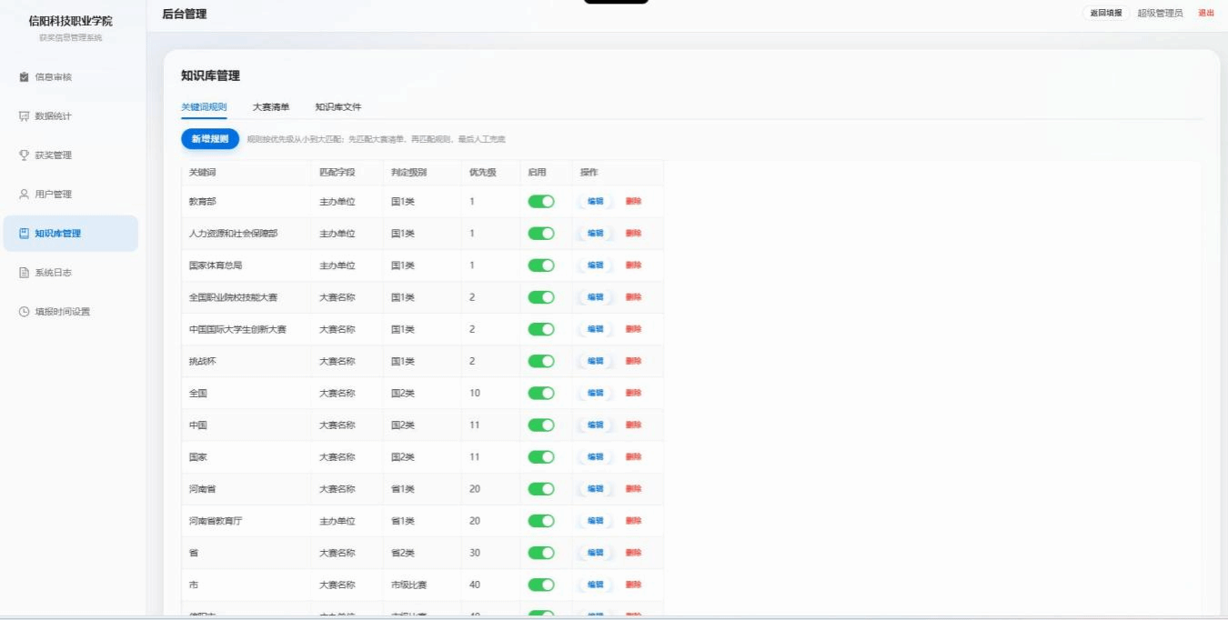Click the red 退出 logout link

point(1206,13)
